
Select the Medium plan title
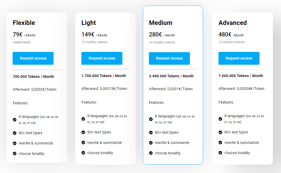point(160,23)
